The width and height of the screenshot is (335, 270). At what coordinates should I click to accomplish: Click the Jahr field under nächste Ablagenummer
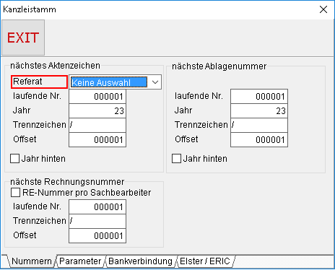click(x=259, y=111)
